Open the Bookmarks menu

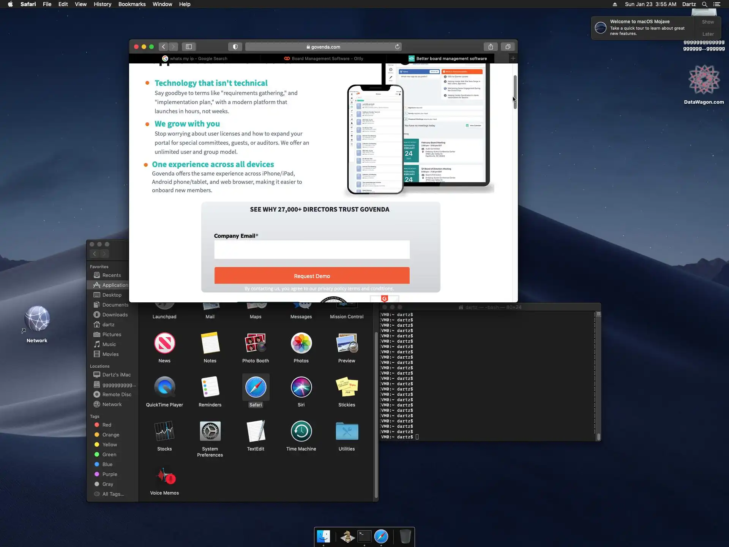[132, 4]
